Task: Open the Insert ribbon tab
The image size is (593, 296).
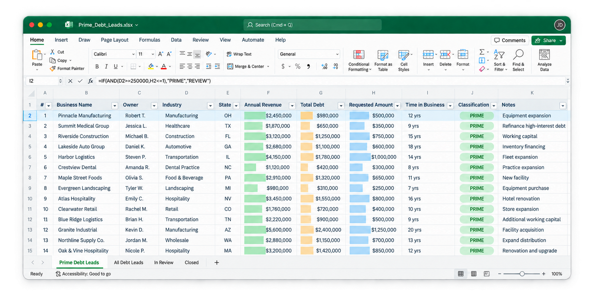Action: point(61,40)
